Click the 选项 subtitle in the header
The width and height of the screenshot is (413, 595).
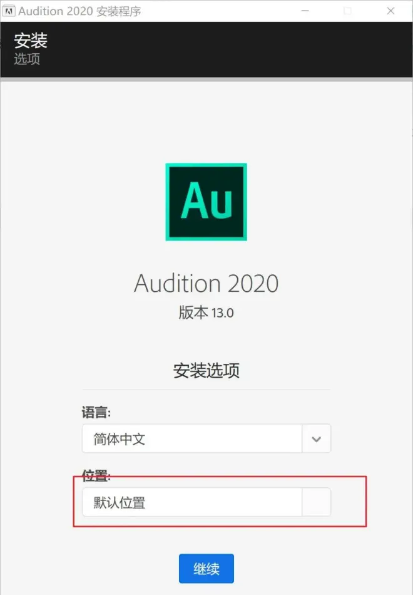(27, 59)
